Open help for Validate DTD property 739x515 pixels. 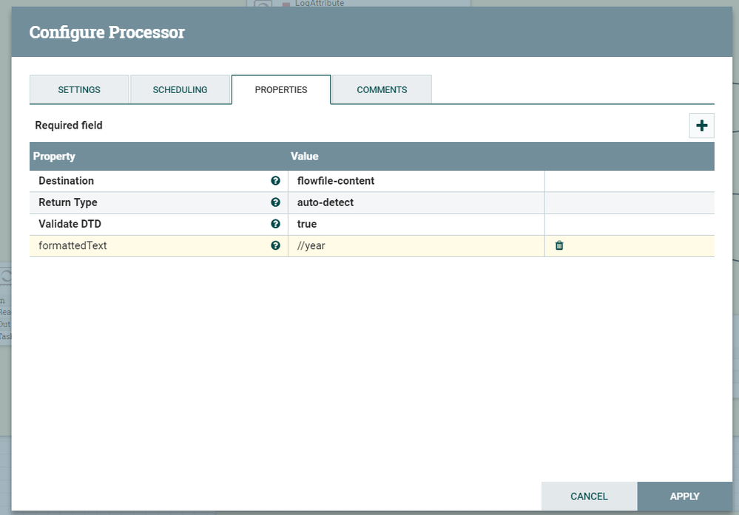tap(276, 224)
